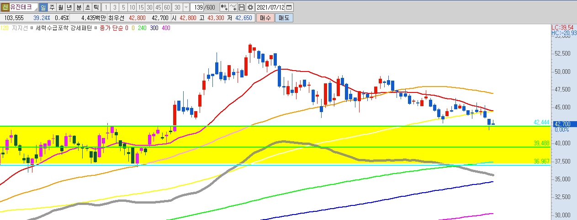Click the magenta 400 moving average label
Image resolution: width=577 pixels, height=220 pixels.
tap(166, 28)
